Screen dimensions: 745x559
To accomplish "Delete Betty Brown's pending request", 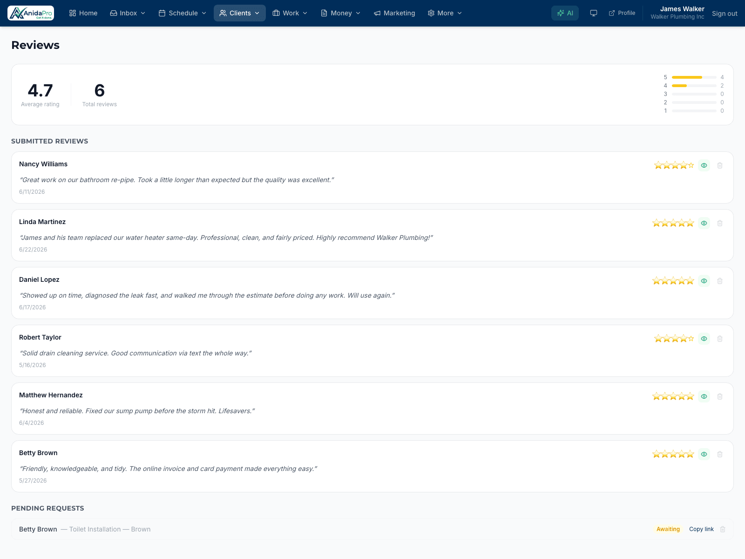I will 723,529.
